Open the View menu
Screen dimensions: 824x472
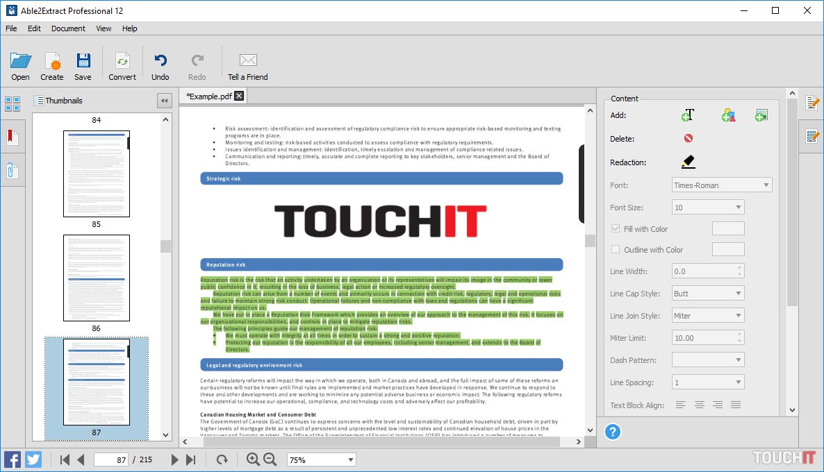coord(104,28)
